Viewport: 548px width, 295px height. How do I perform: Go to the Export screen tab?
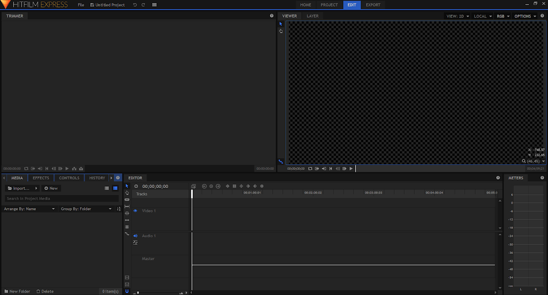click(373, 5)
